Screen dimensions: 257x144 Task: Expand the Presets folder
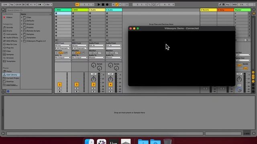point(22,28)
